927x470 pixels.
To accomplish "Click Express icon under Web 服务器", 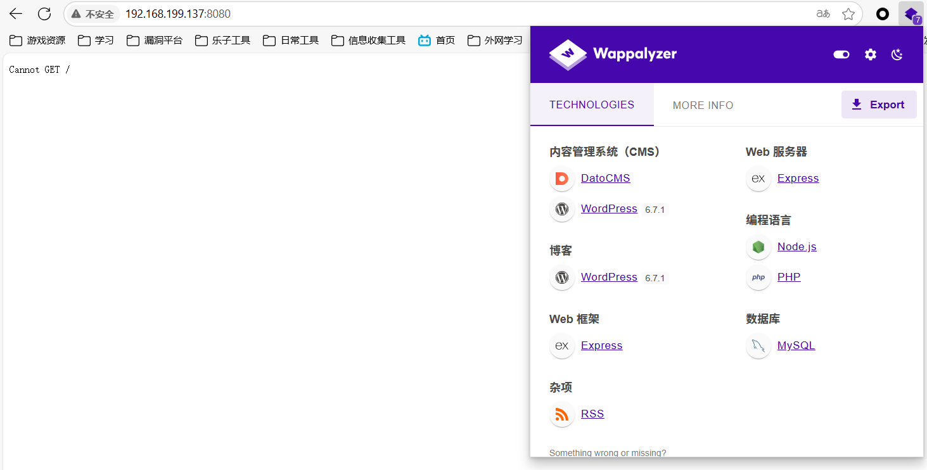I will tap(758, 179).
